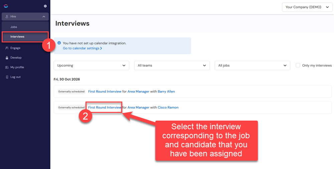Open the Develop section
This screenshot has width=334, height=169.
16,57
